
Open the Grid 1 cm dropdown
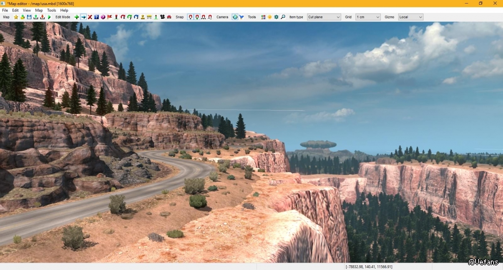(x=368, y=17)
